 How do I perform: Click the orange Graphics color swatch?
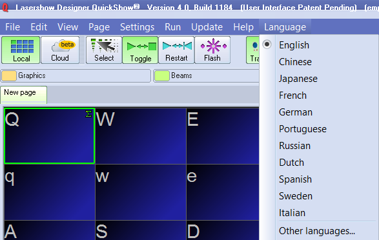coord(9,76)
